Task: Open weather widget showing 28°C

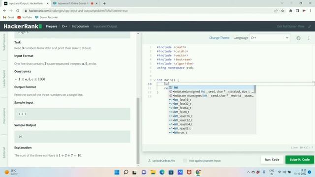Action: 11,172
